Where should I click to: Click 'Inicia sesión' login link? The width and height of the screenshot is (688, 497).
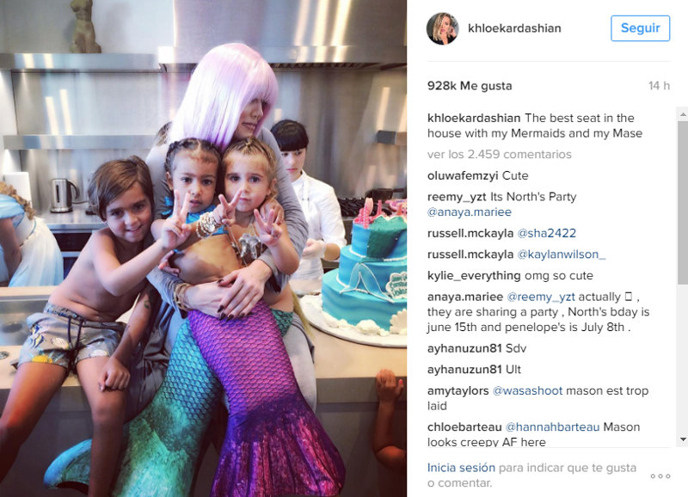pyautogui.click(x=461, y=468)
